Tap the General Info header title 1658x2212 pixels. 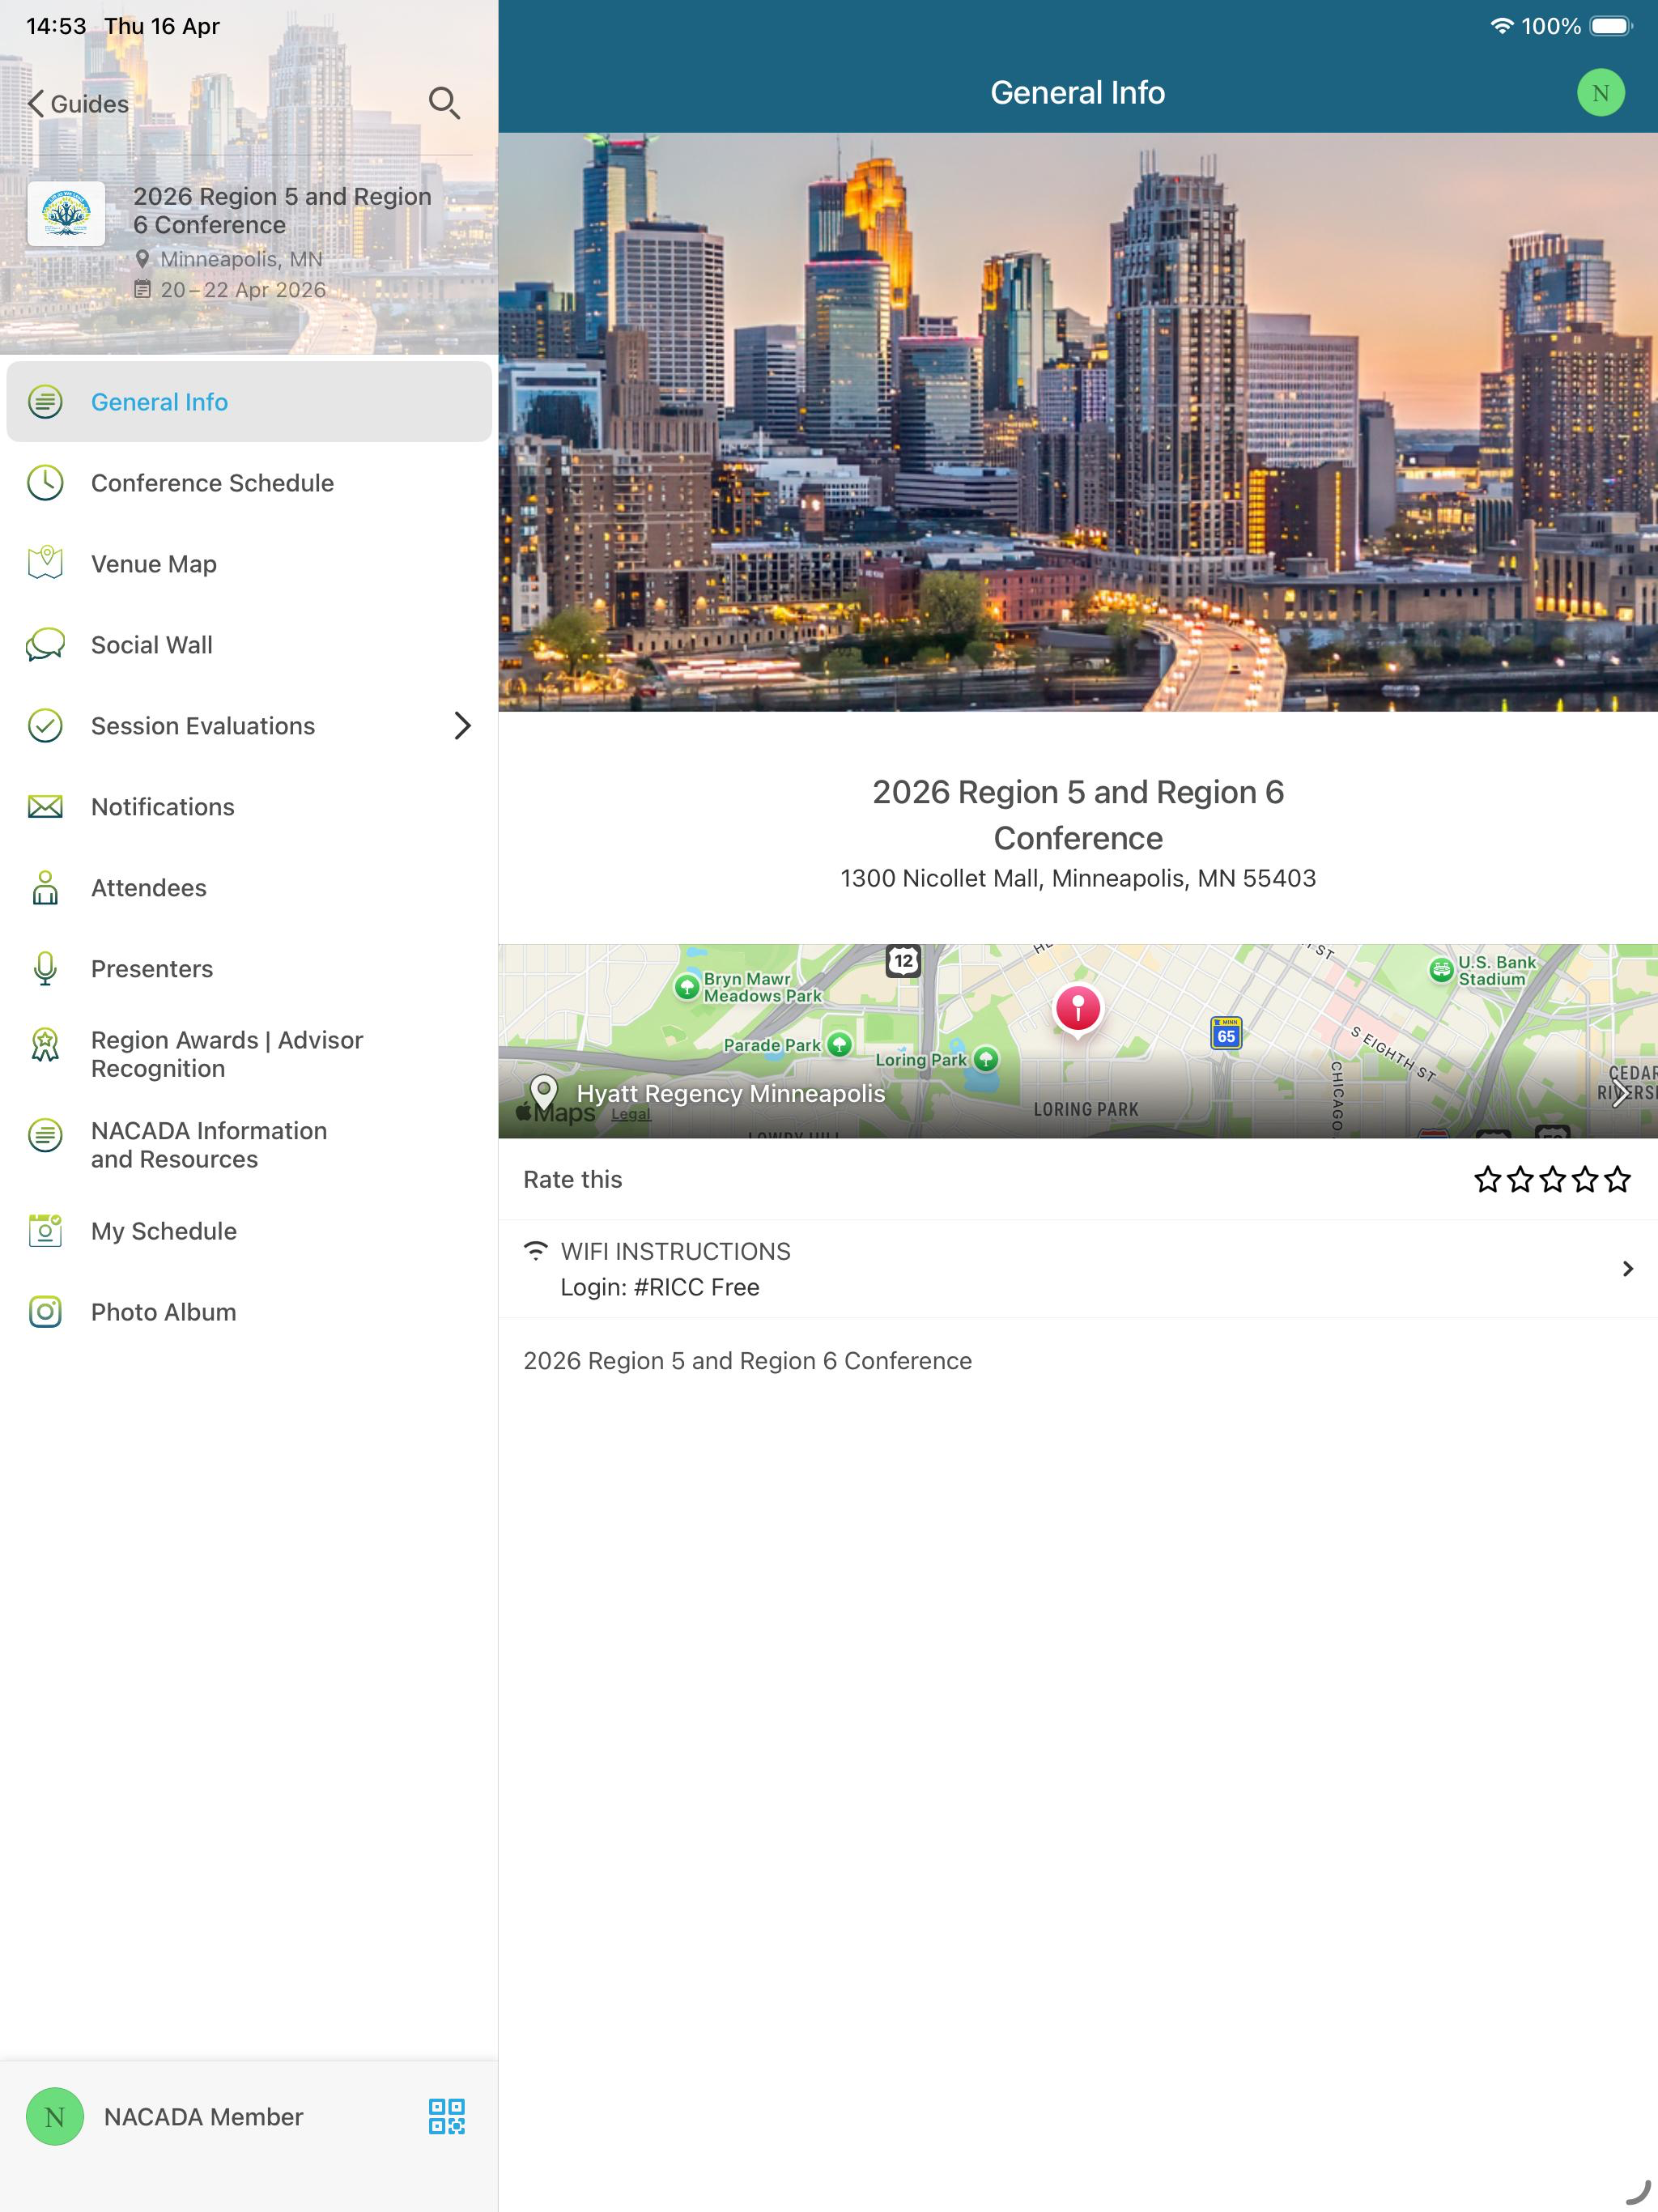coord(1078,93)
